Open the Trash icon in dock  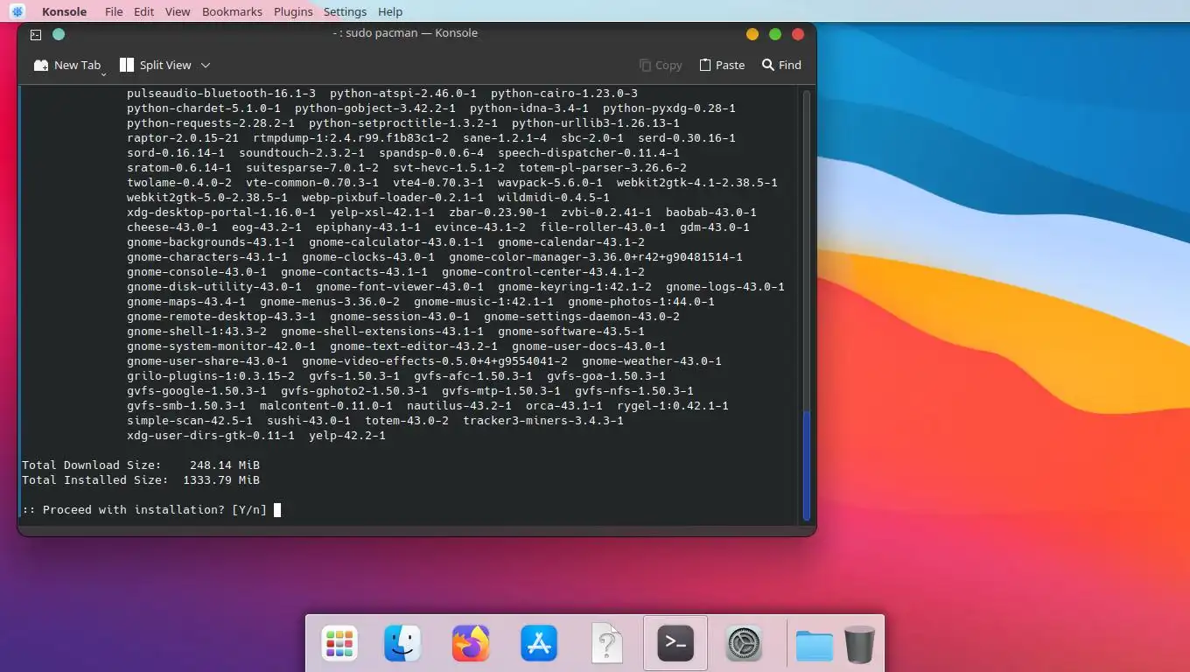click(860, 645)
